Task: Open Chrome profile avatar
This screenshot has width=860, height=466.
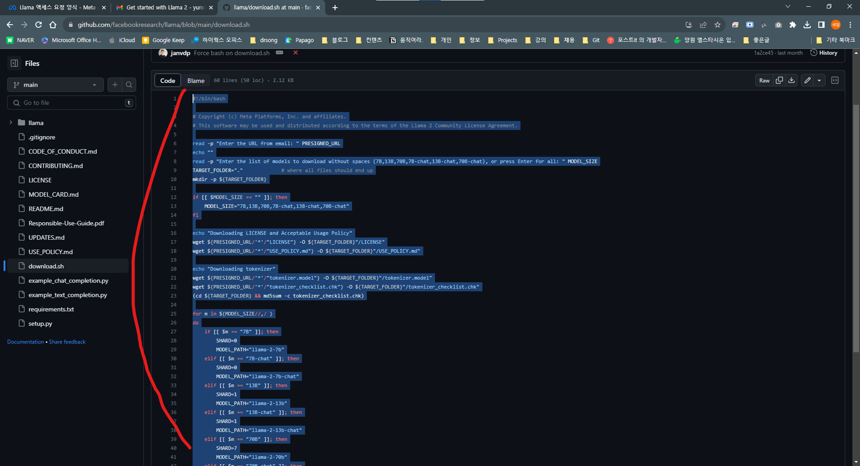Action: [836, 24]
